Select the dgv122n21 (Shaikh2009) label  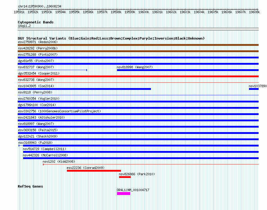click(x=38, y=136)
